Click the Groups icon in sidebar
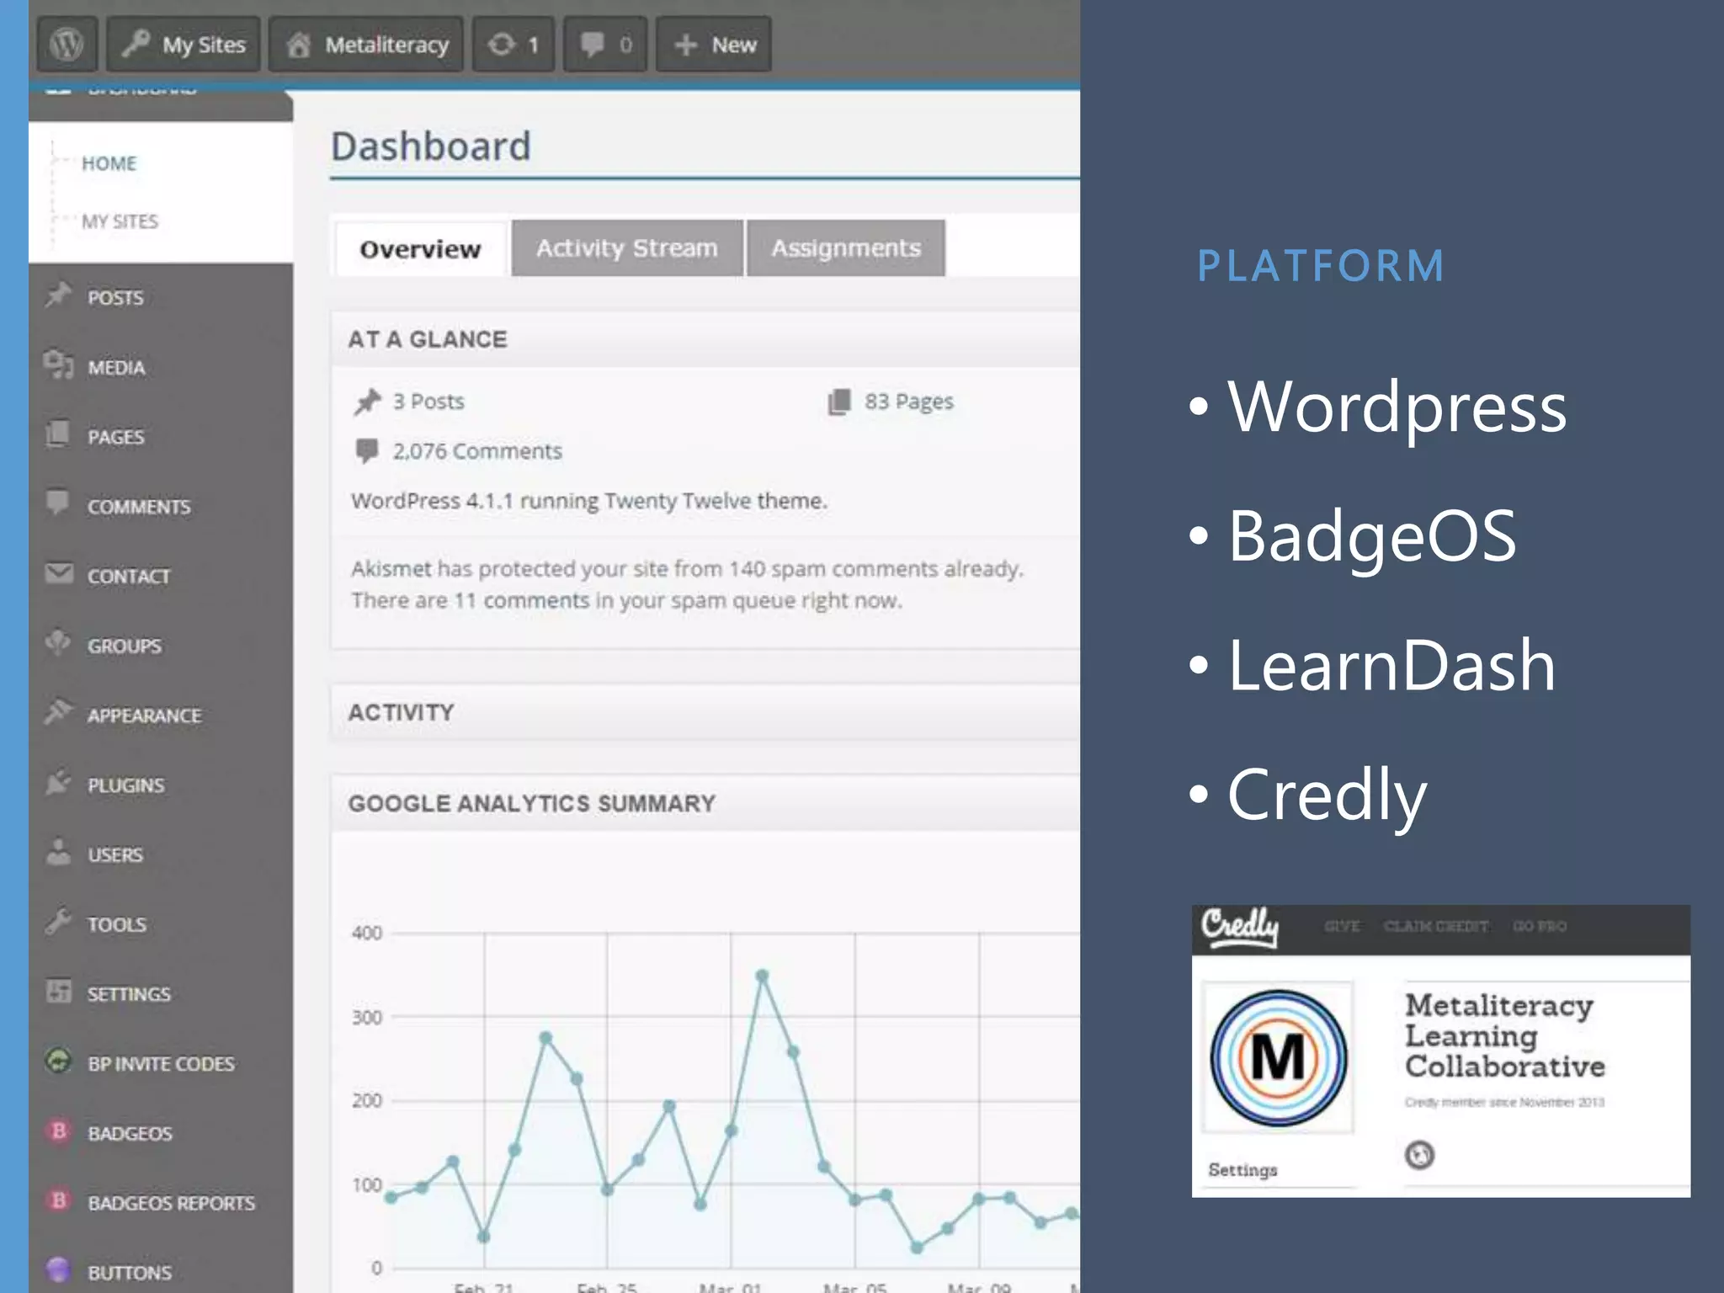The image size is (1724, 1293). pos(58,643)
